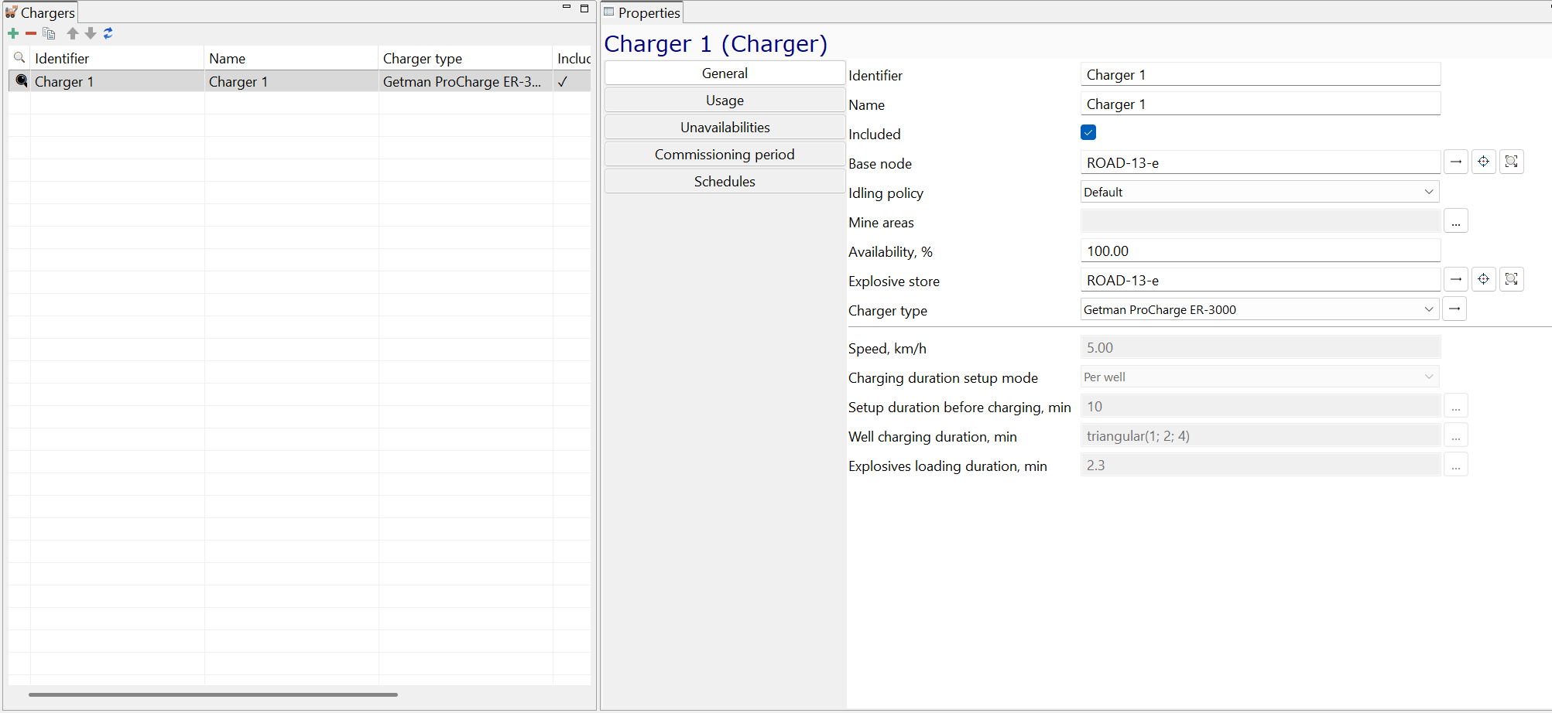Screen dimensions: 1552x713
Task: Click the Charger 1 row marker icon
Action: coord(22,81)
